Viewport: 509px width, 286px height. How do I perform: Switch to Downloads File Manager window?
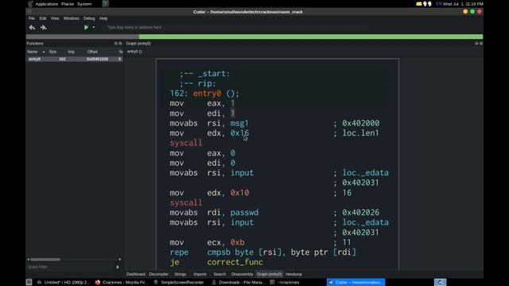(x=238, y=283)
